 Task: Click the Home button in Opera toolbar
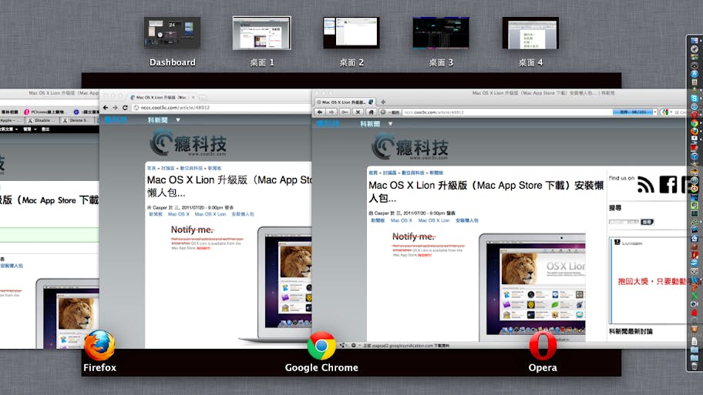[x=371, y=112]
